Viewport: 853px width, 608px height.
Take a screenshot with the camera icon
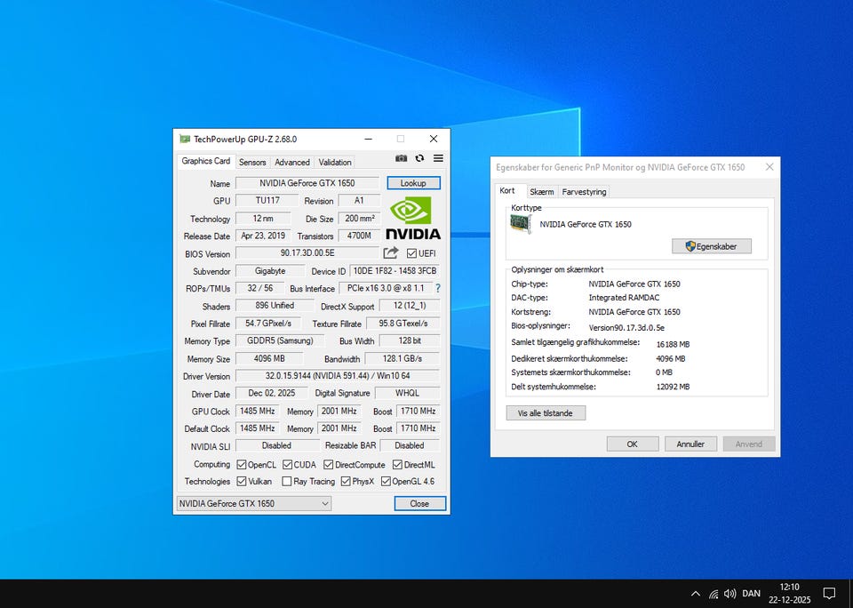(402, 158)
